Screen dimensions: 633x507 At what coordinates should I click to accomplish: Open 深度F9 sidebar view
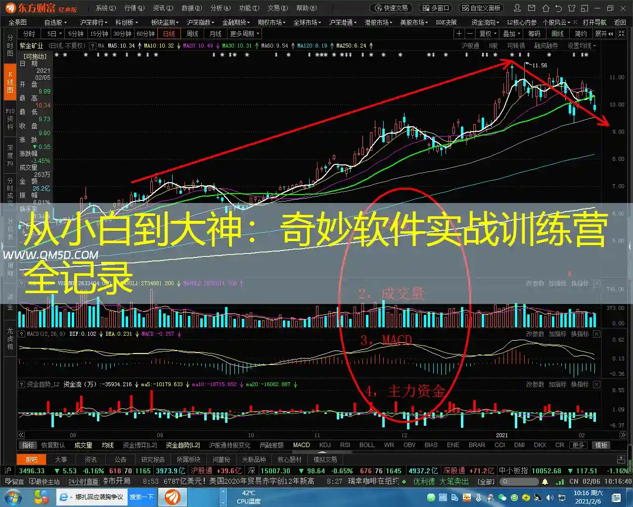(x=10, y=155)
